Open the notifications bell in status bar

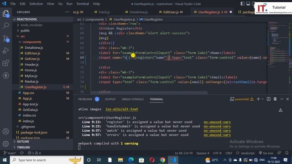pyautogui.click(x=287, y=153)
